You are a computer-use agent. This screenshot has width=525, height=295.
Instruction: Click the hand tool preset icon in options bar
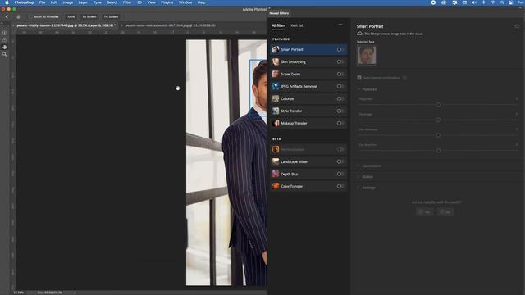(18, 16)
